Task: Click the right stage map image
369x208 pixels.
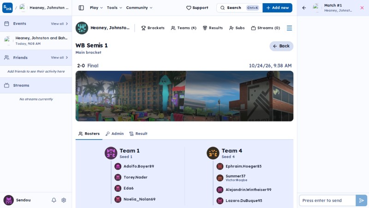Action: [239, 96]
